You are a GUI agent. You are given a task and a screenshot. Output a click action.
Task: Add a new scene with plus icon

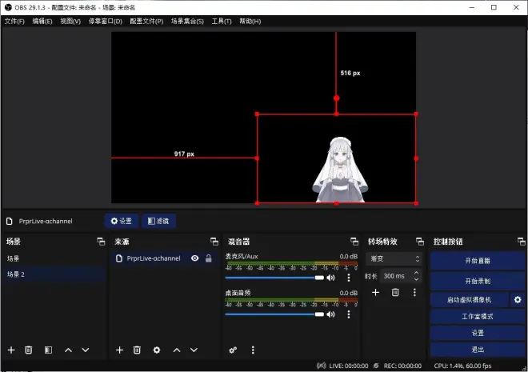[x=11, y=350]
